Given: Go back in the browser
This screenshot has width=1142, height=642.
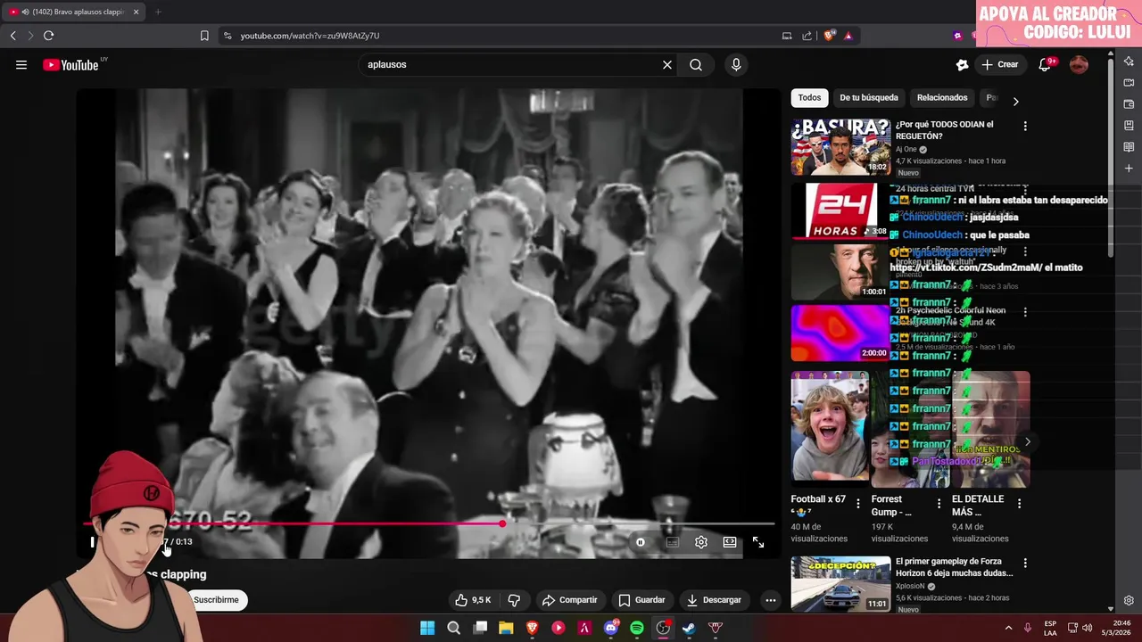Looking at the screenshot, I should coord(12,36).
